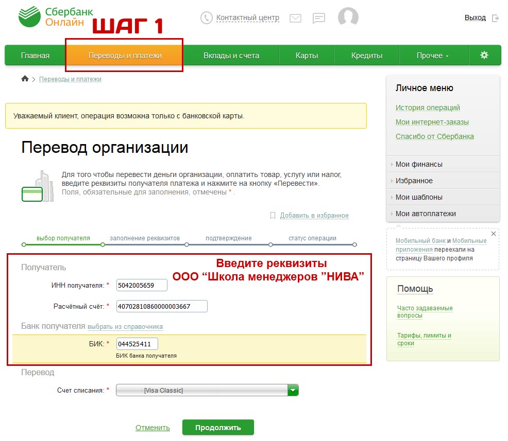The width and height of the screenshot is (508, 441).
Task: Open the Переводы и платежи tab
Action: click(x=125, y=56)
